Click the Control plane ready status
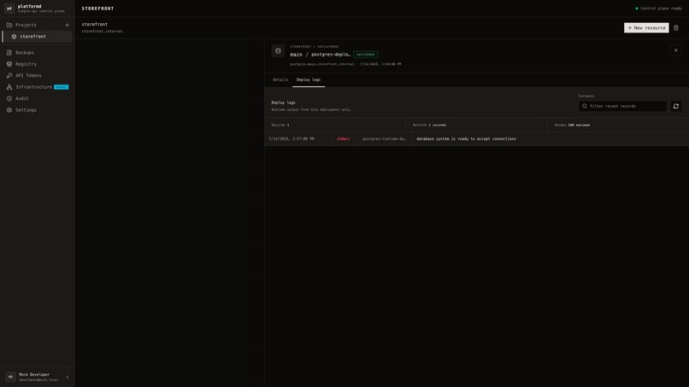The width and height of the screenshot is (689, 387). coord(658,9)
